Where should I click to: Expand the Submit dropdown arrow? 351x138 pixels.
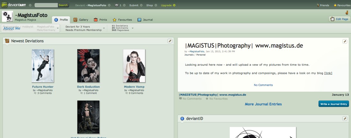(141, 5)
